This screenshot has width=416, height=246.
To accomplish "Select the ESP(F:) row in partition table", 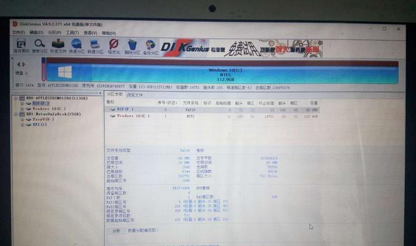I will [x=212, y=109].
